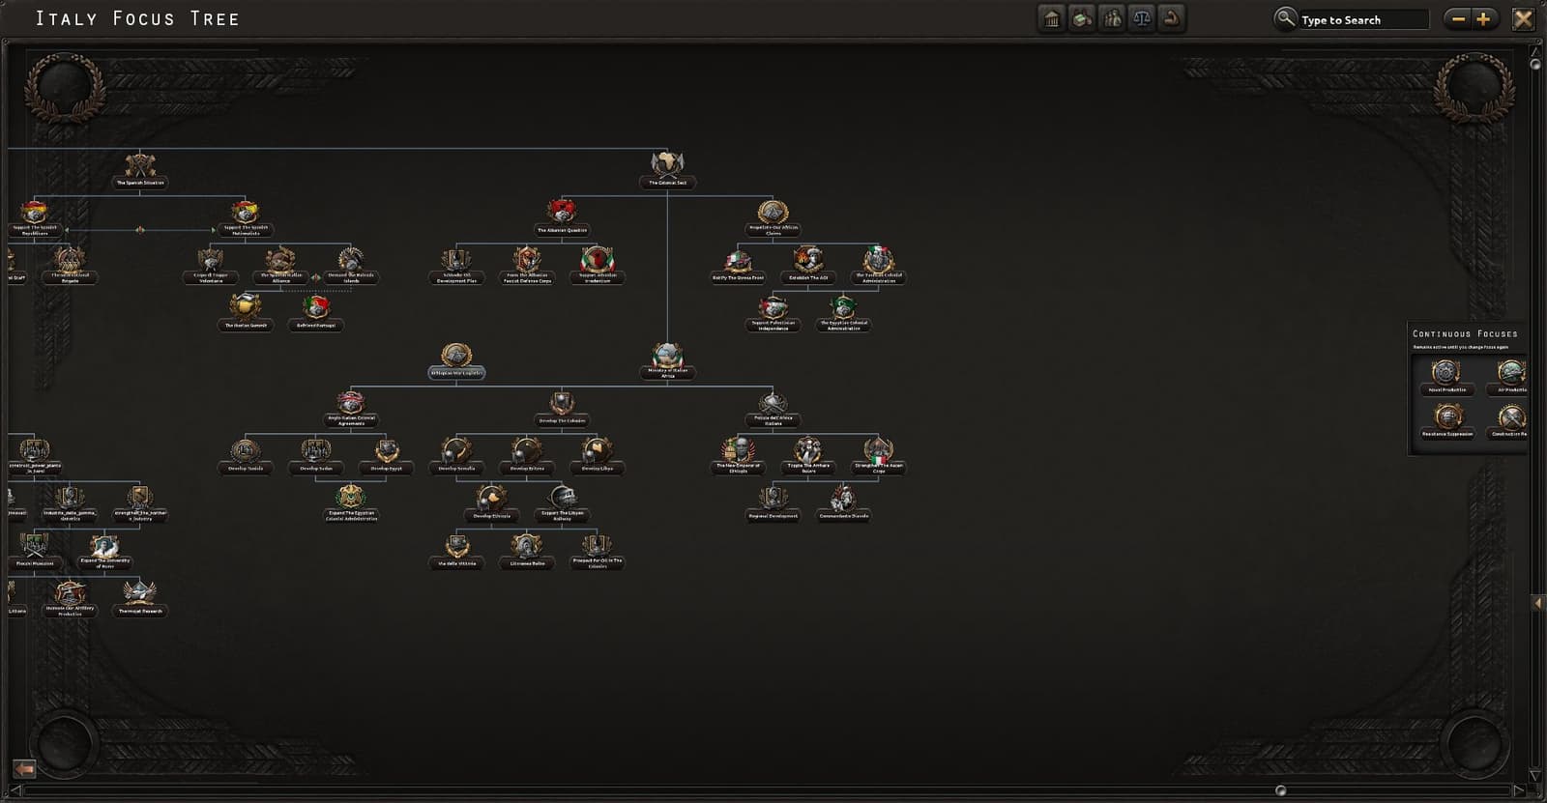The image size is (1547, 803).
Task: Toggle the political filter building icon
Action: pyautogui.click(x=1052, y=18)
